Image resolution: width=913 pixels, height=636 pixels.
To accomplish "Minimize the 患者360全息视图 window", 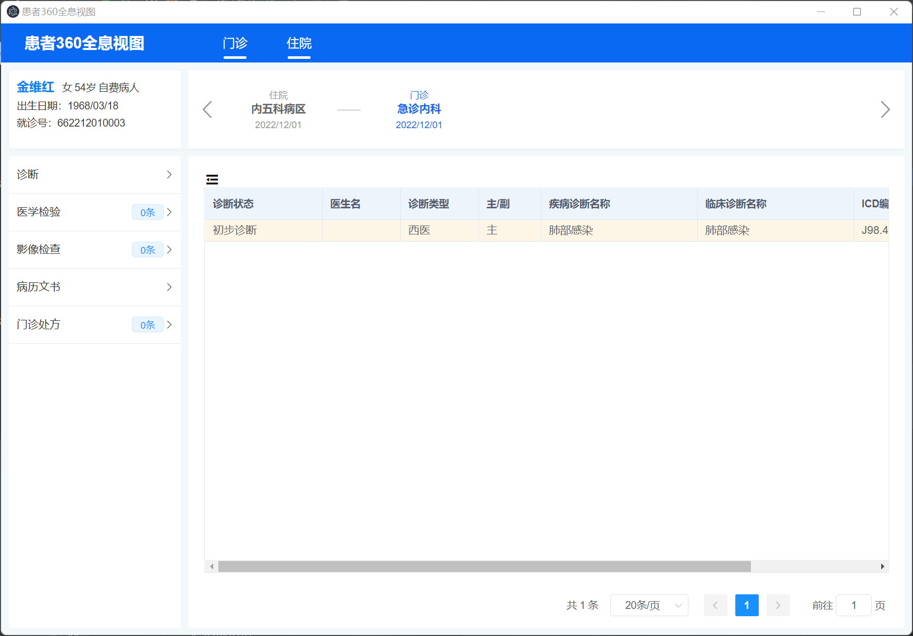I will [821, 11].
